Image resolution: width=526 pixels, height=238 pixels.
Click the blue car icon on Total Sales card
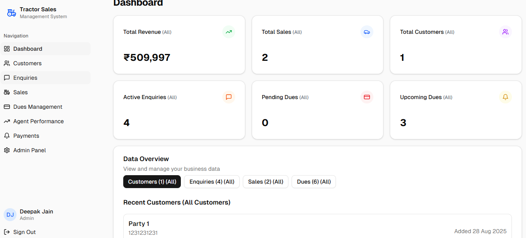tap(367, 32)
